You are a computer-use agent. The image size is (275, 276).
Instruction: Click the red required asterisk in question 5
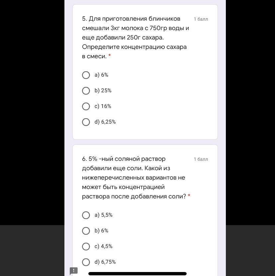tap(110, 56)
